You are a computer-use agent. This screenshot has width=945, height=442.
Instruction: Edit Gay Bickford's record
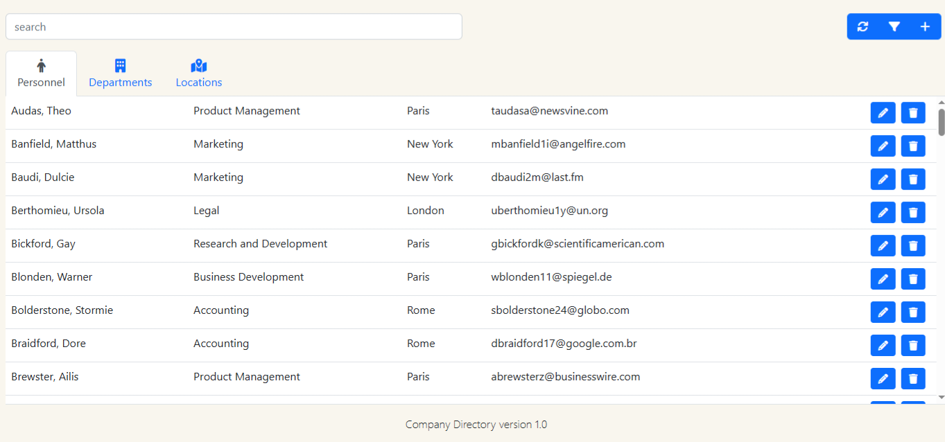coord(883,245)
